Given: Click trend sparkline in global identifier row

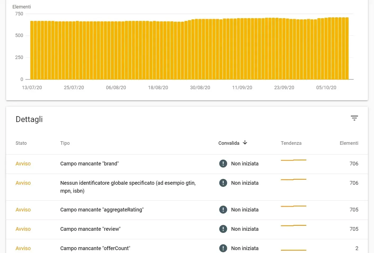Looking at the screenshot, I should click(293, 179).
